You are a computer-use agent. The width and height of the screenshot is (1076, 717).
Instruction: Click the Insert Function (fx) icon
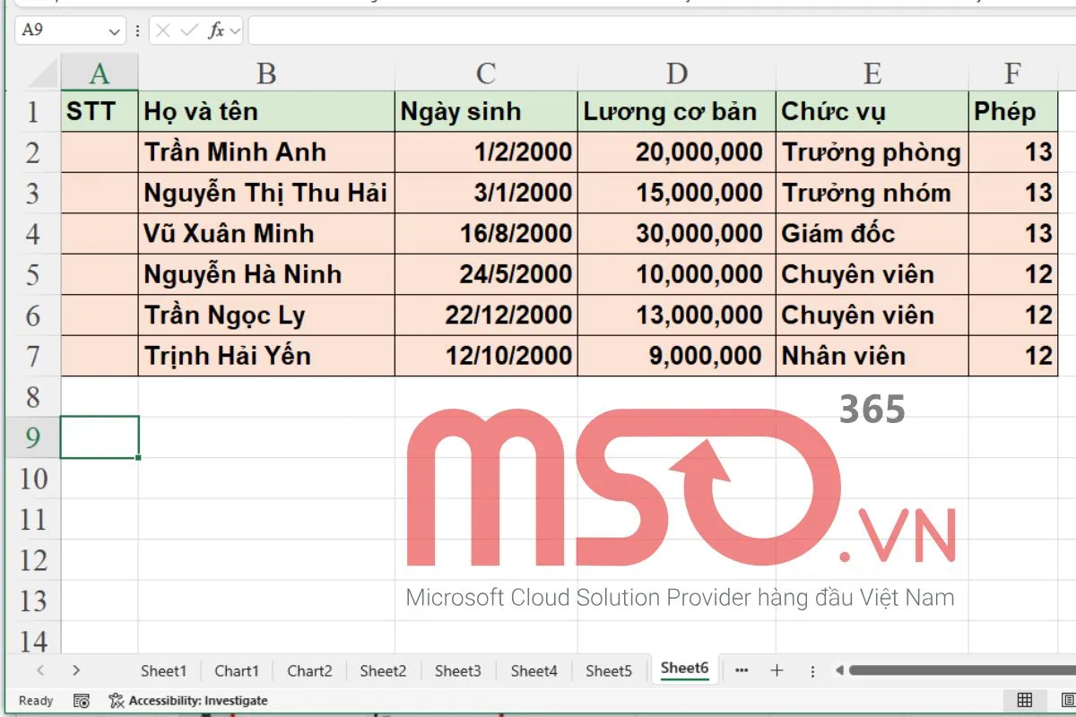217,30
